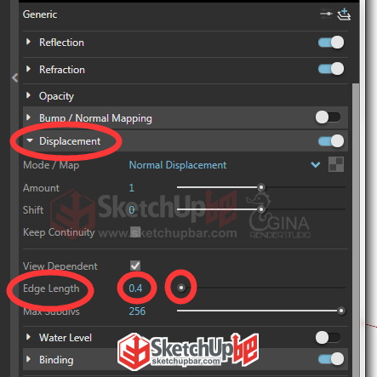Uncheck the View Dependent checkbox
The height and width of the screenshot is (377, 377).
tap(135, 266)
